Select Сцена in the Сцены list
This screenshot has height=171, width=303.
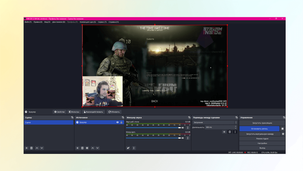point(49,122)
